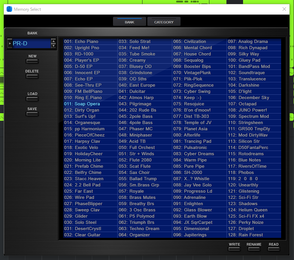Select patch 065: Civilization
Screen dimensions: 294x260
coord(199,42)
